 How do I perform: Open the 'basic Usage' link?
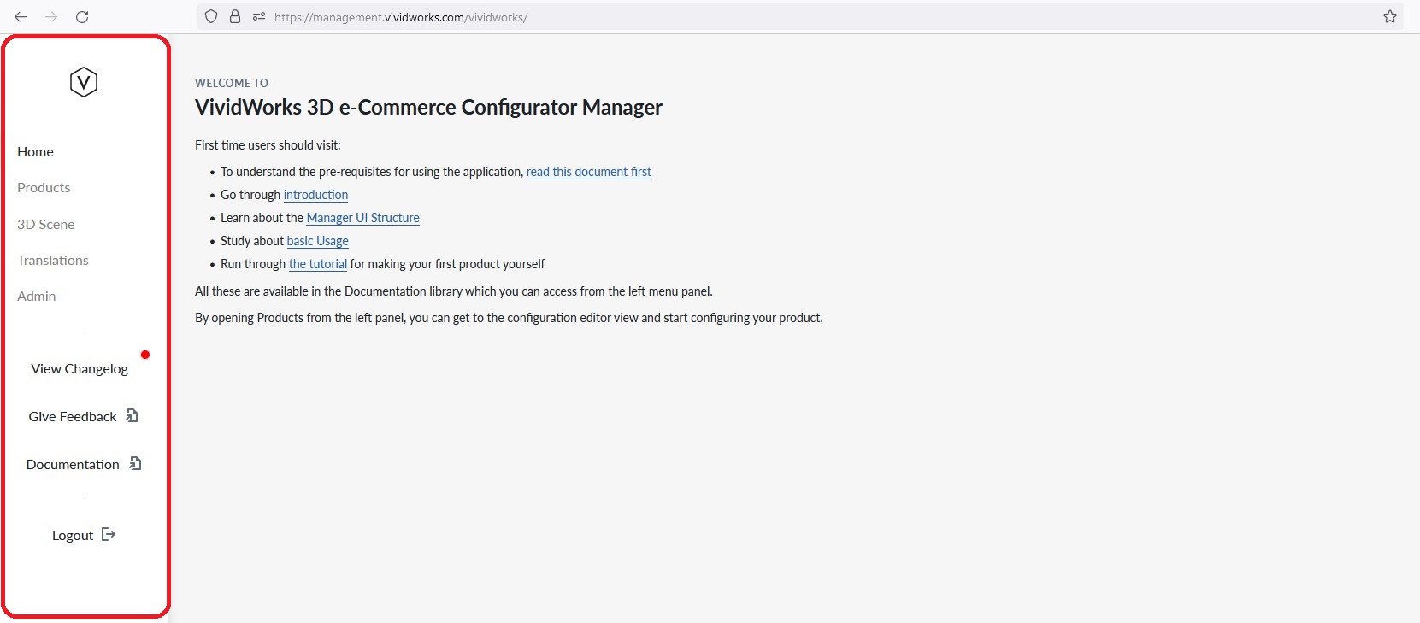318,241
